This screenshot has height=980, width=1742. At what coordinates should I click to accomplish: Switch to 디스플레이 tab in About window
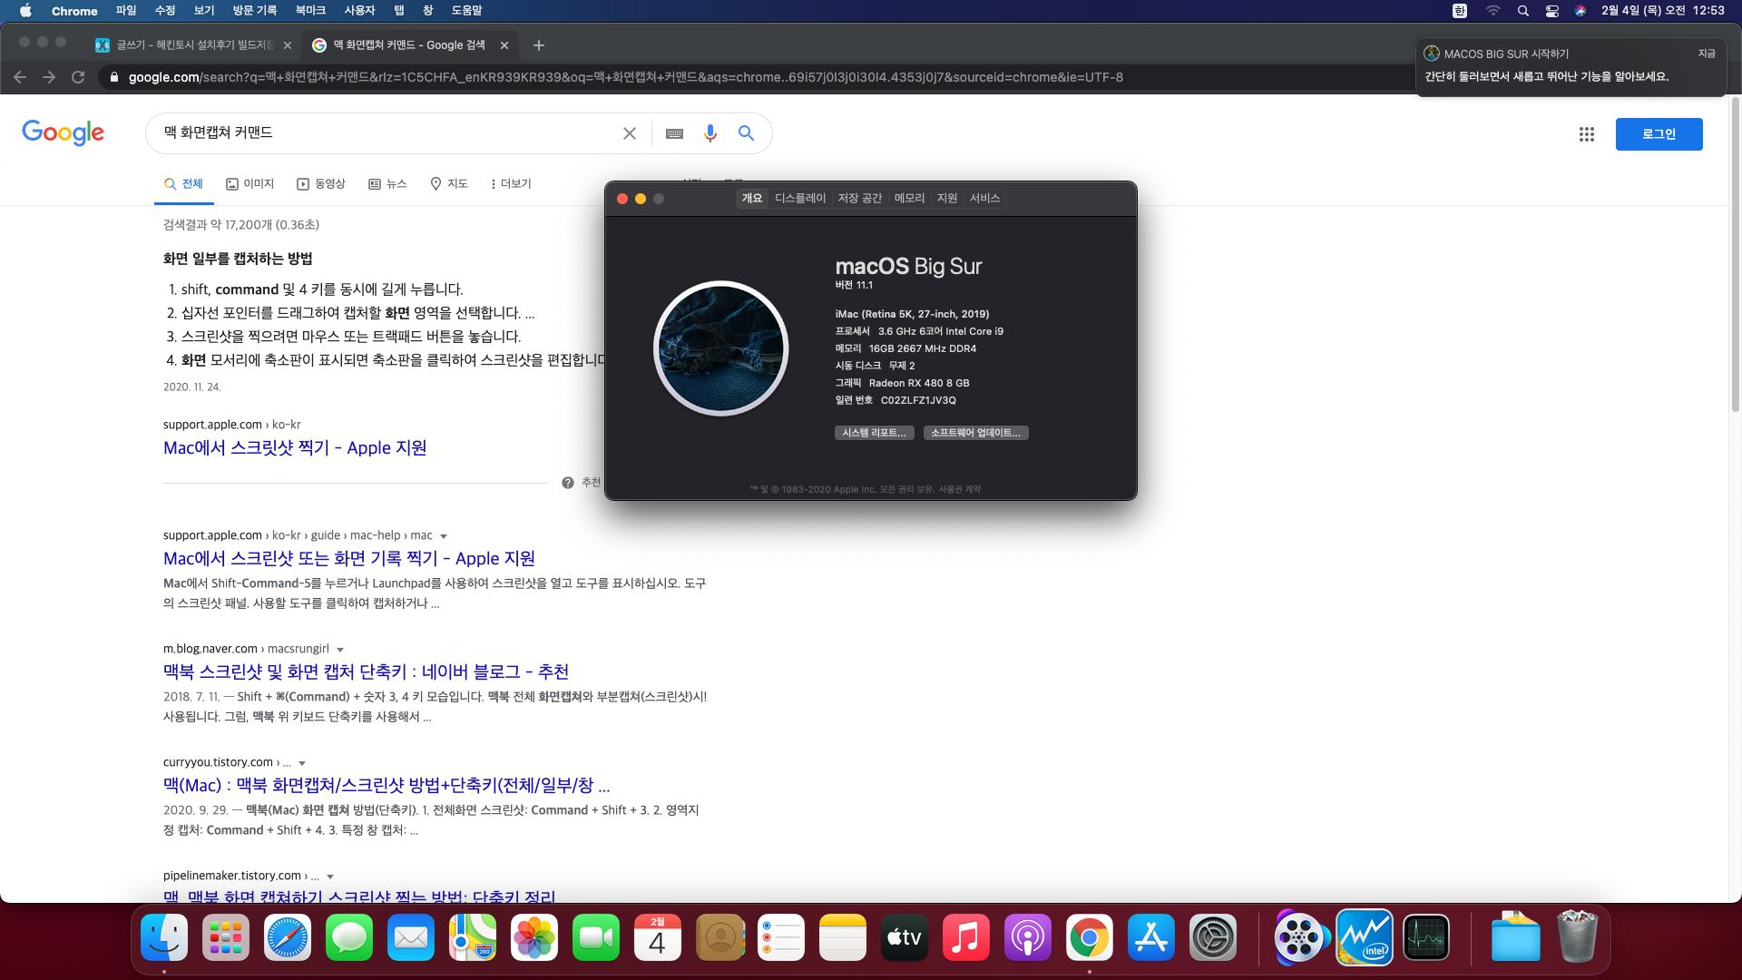click(x=800, y=198)
